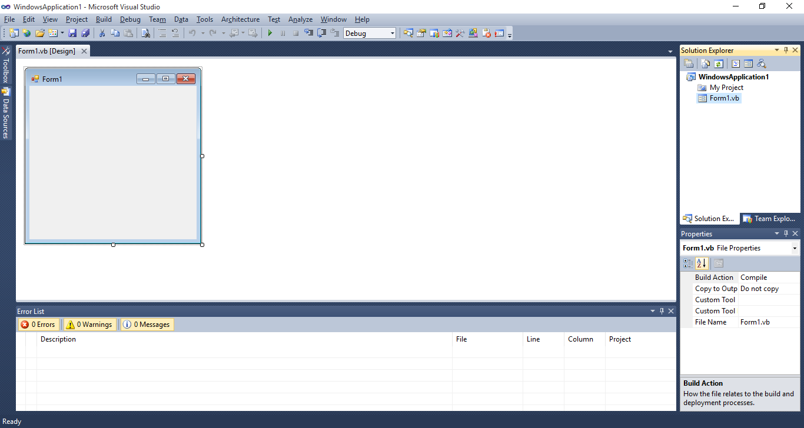Show All Files in Solution Explorer
This screenshot has height=428, width=804.
coord(705,63)
